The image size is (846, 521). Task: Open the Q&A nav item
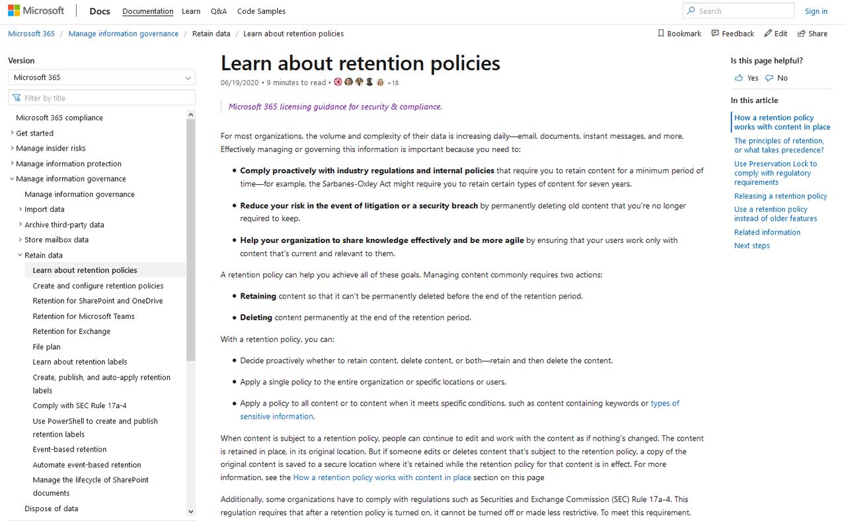(x=219, y=11)
